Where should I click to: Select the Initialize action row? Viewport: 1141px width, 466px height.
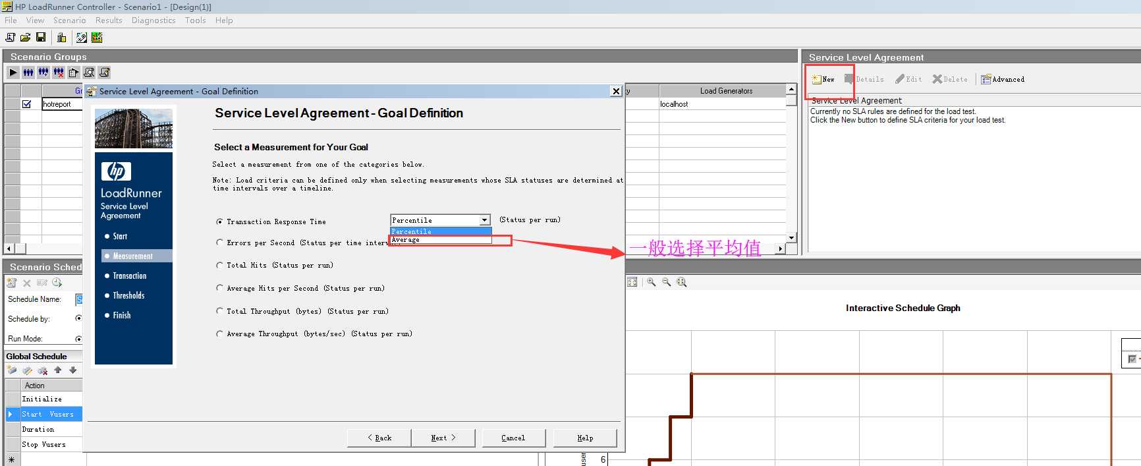pyautogui.click(x=51, y=399)
